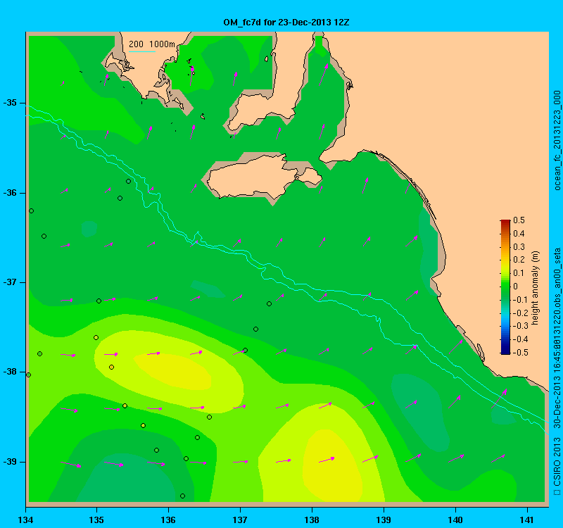563x528 pixels.
Task: Click the "-36" latitude axis label
Action: (10, 193)
